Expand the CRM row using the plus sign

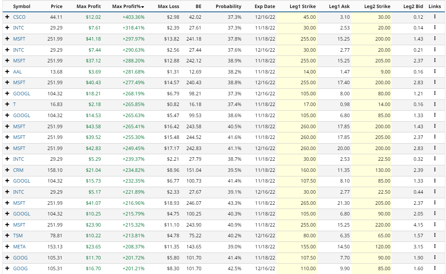coord(7,170)
